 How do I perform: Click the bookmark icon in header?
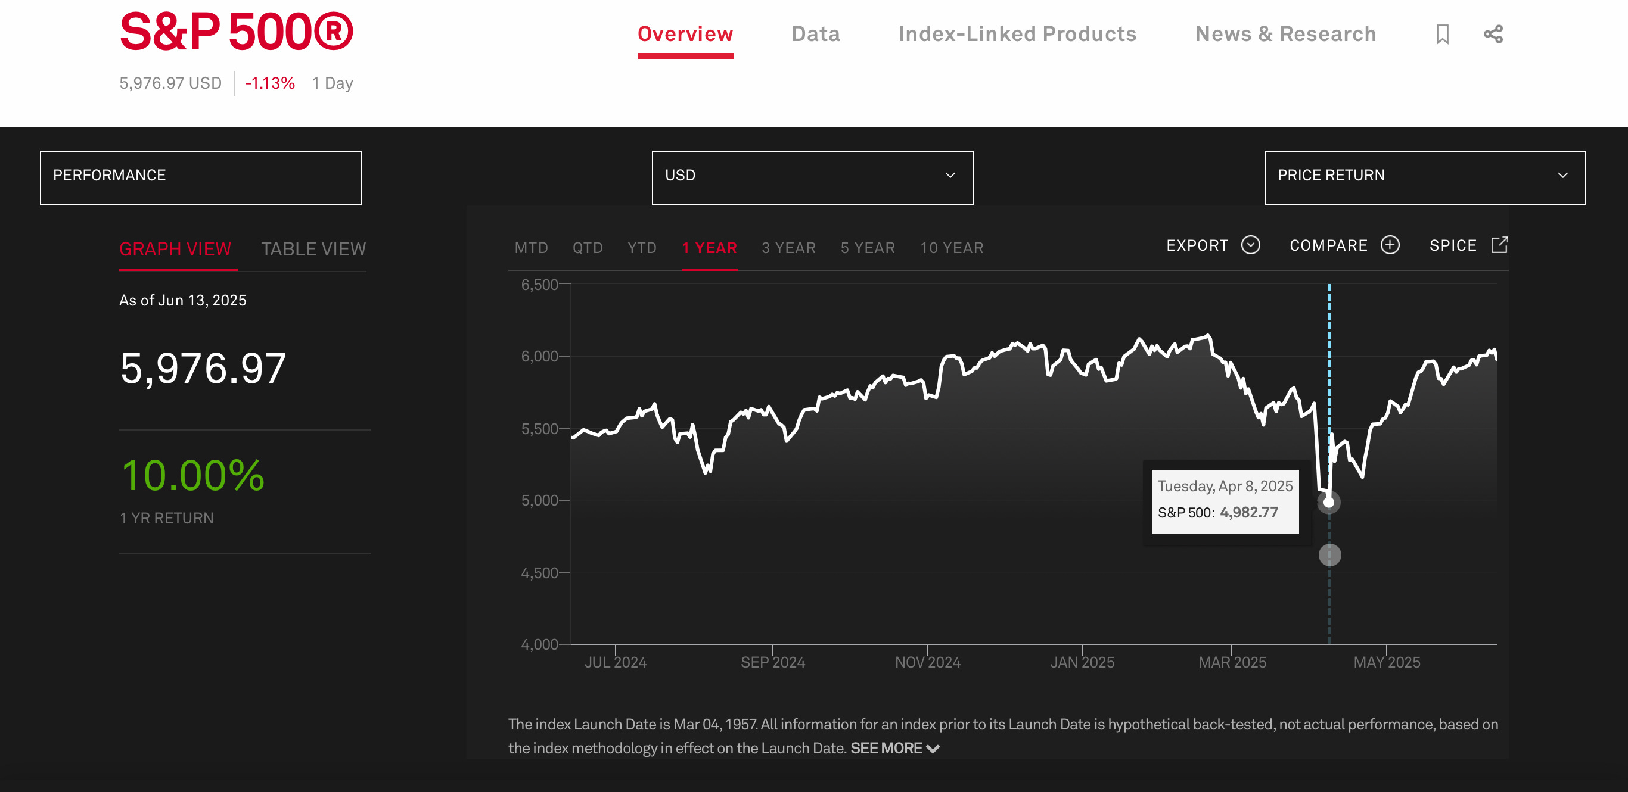[1441, 34]
